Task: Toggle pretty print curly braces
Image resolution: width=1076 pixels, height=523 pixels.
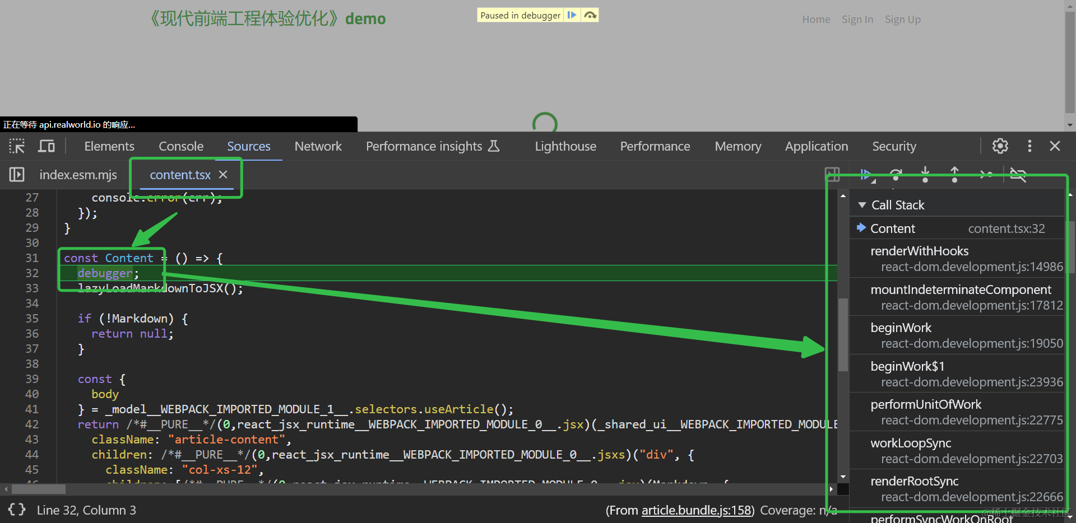Action: coord(17,510)
